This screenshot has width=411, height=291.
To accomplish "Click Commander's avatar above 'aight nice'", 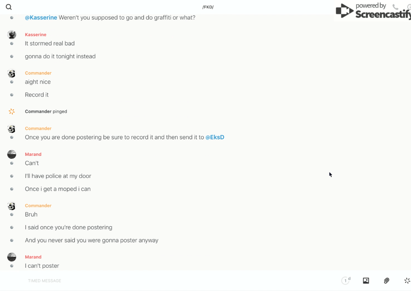I will pos(12,73).
